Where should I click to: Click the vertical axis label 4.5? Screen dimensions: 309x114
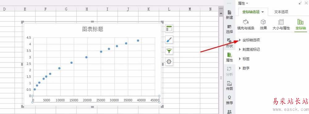28,38
